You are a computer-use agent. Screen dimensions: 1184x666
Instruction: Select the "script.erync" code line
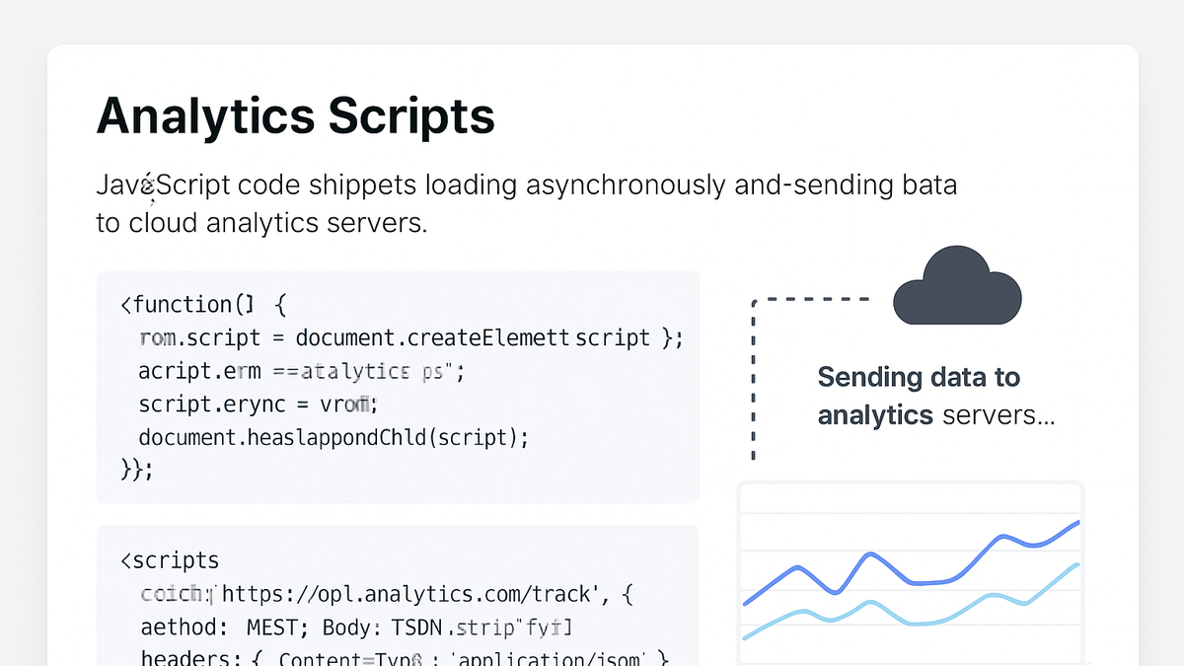coord(259,404)
